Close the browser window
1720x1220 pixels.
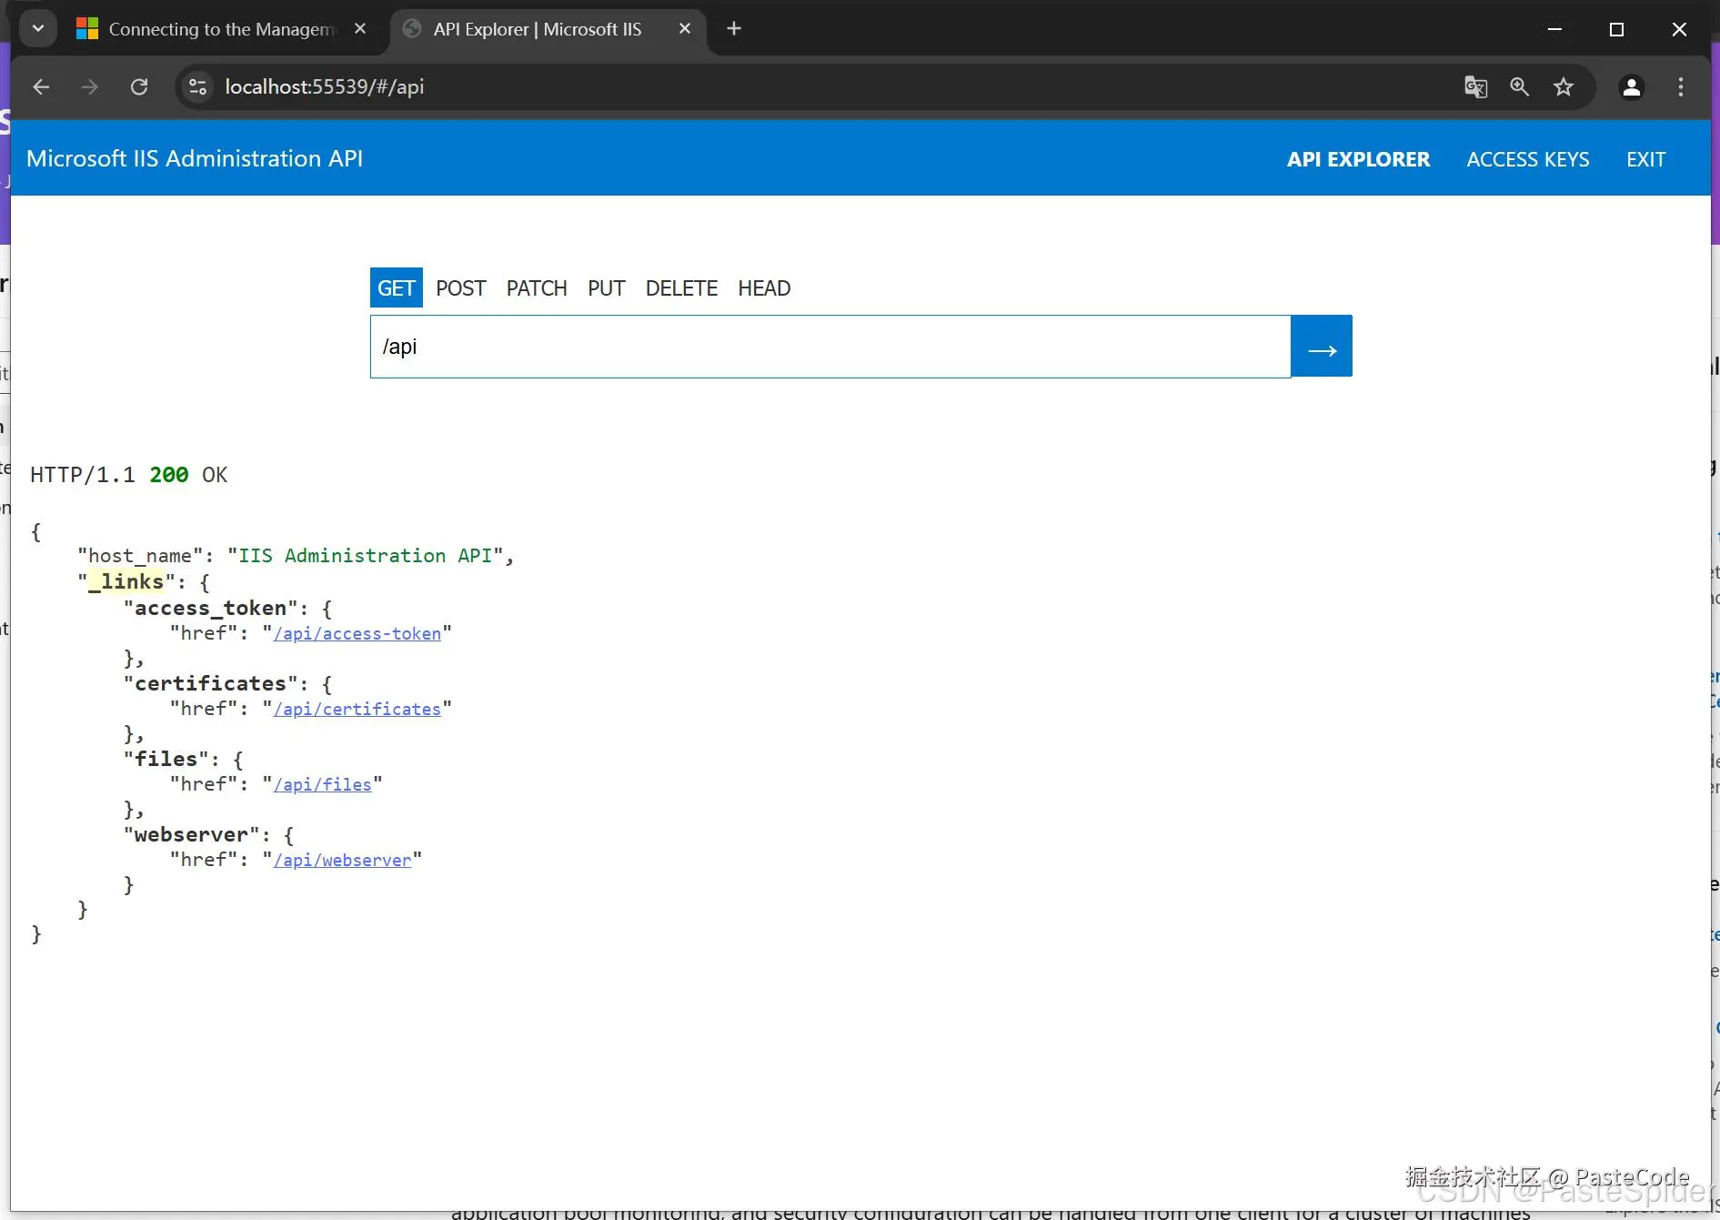coord(1679,29)
